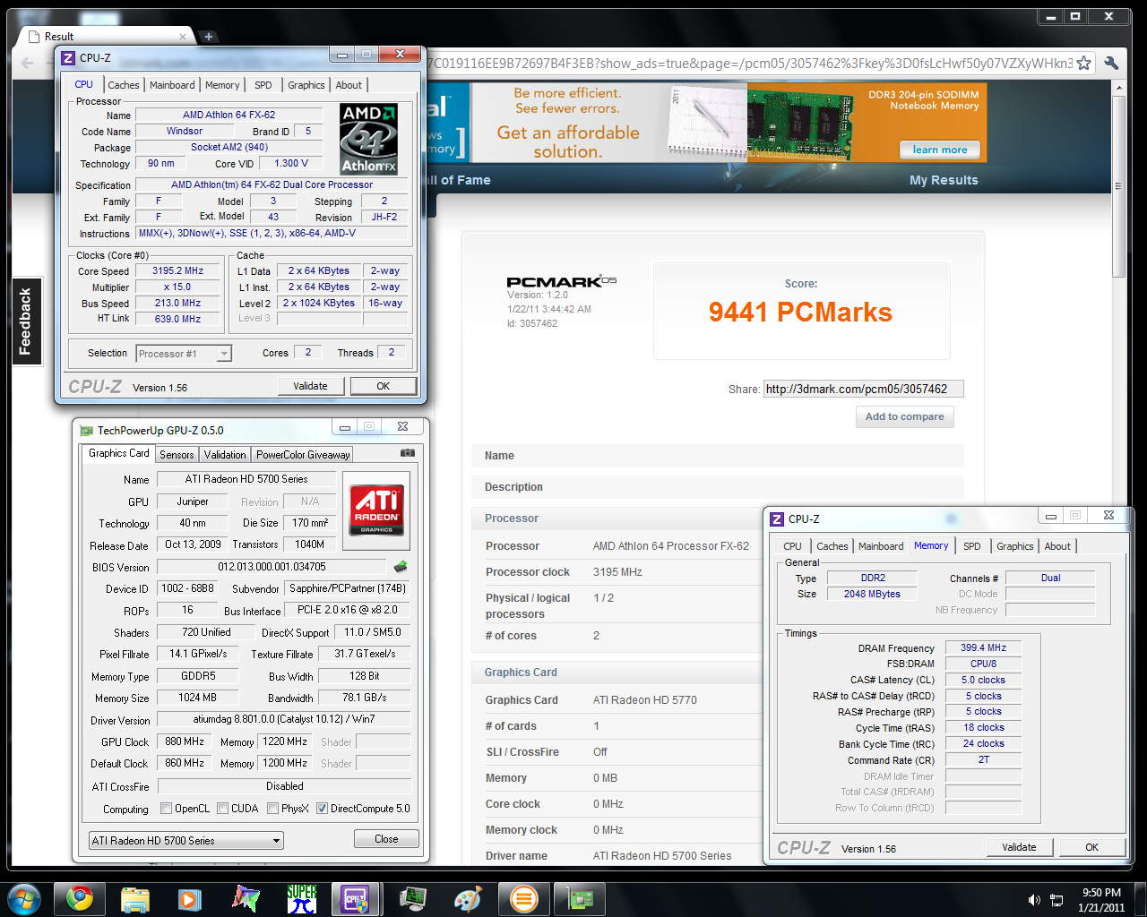Click the Feedback side tab
This screenshot has width=1147, height=917.
click(25, 321)
